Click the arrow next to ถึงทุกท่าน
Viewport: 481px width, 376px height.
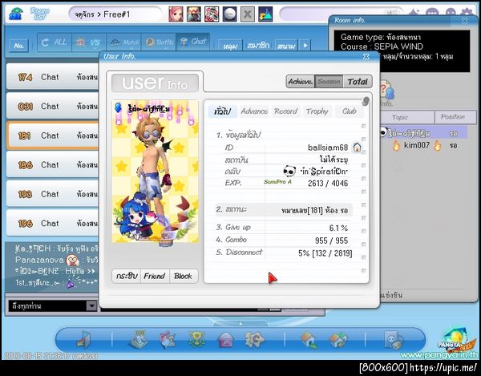91,305
